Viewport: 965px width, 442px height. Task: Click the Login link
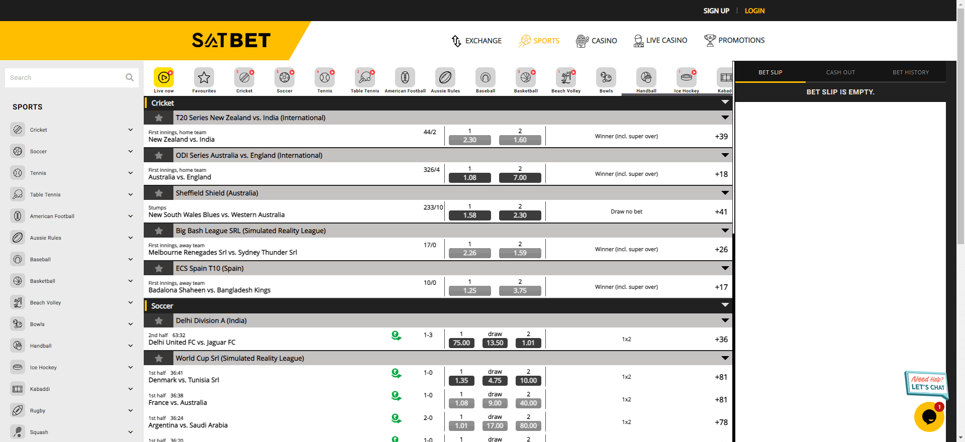pos(754,11)
